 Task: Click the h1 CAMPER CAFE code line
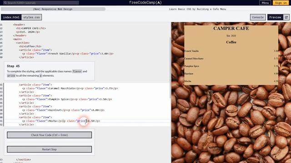click(x=31, y=28)
